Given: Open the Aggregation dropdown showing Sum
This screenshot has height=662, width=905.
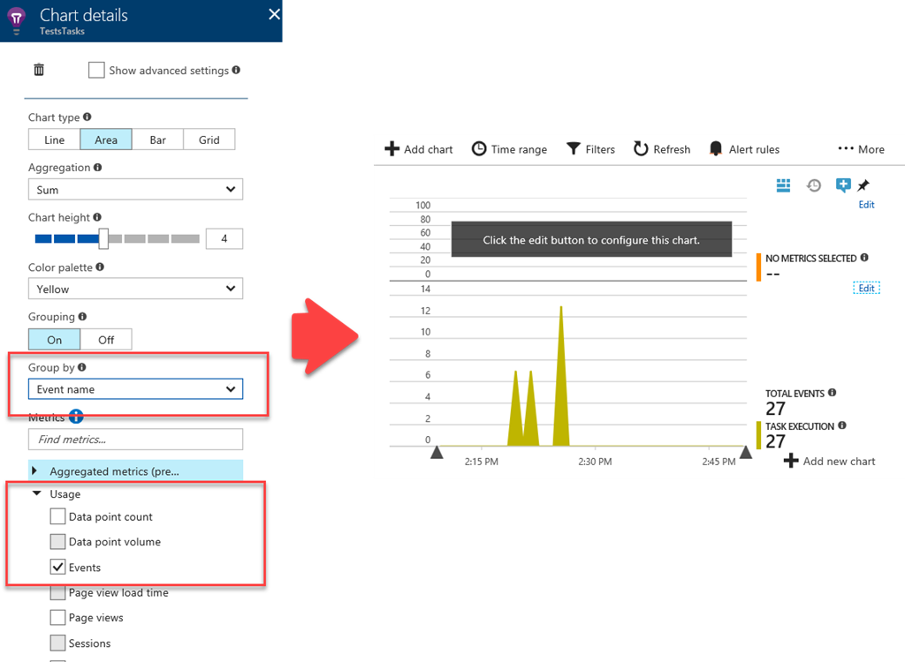Looking at the screenshot, I should [x=135, y=190].
